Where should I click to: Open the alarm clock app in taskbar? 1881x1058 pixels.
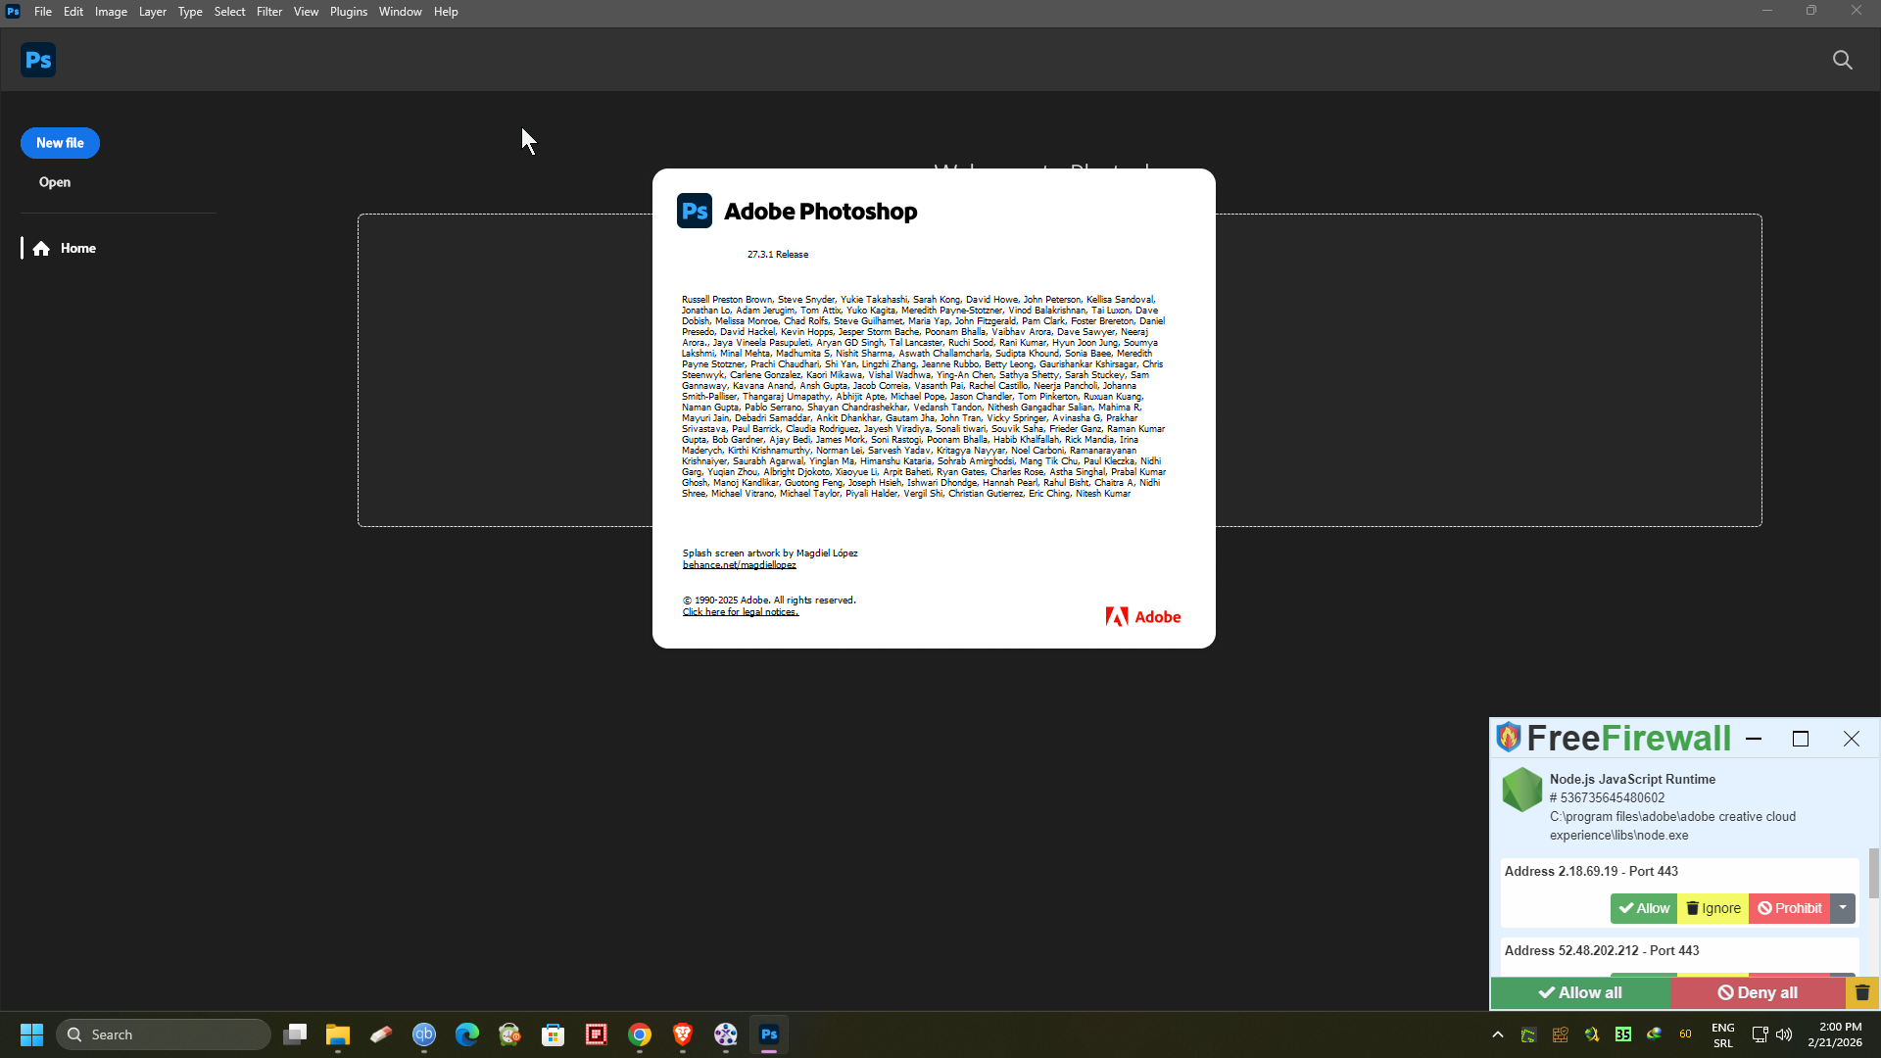click(x=510, y=1034)
